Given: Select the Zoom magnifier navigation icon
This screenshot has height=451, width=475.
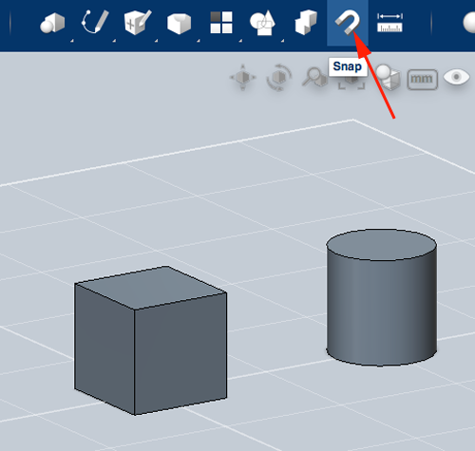Looking at the screenshot, I should pyautogui.click(x=314, y=77).
